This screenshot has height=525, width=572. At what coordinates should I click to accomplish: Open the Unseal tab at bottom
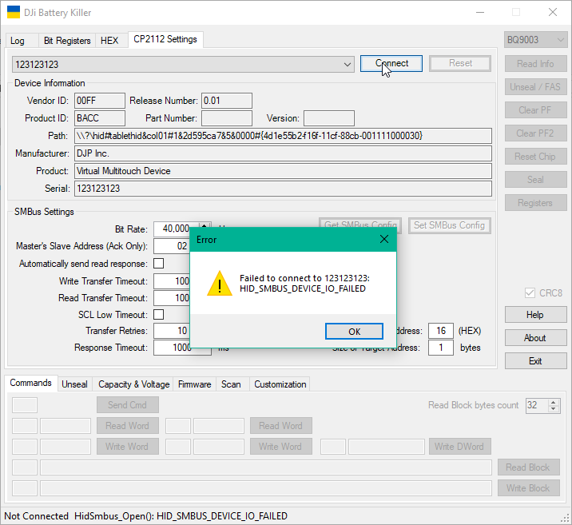click(x=74, y=384)
